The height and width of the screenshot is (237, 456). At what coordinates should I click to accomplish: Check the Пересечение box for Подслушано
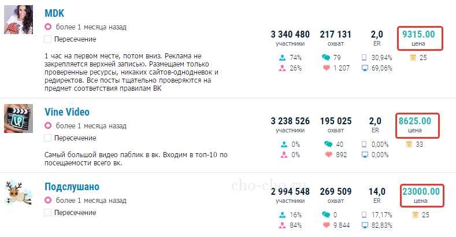[x=48, y=213]
